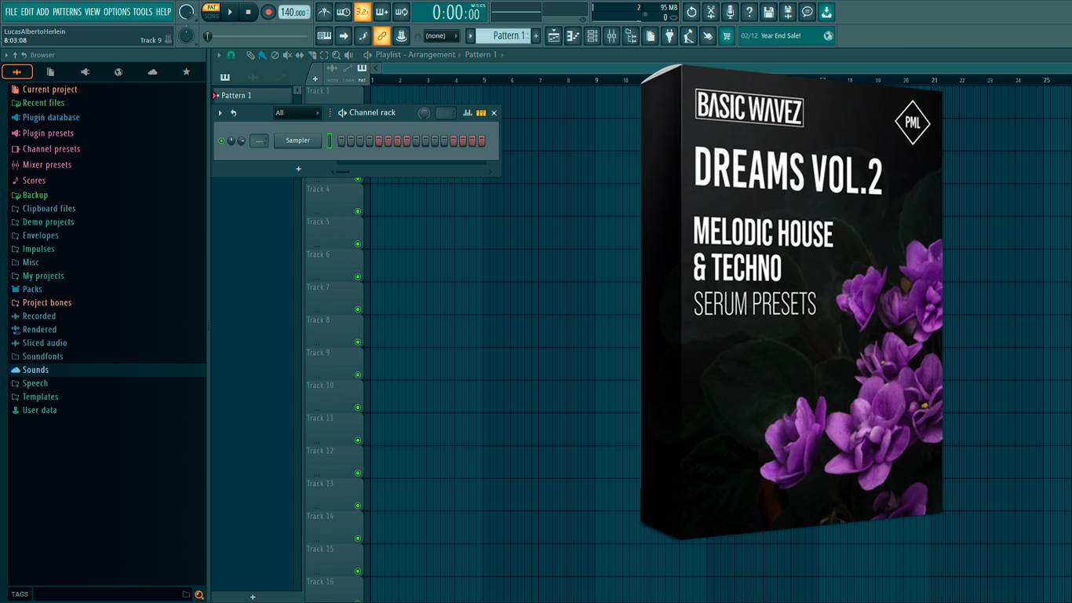Select the Delete tool in Playlist toolbar
Viewport: 1072px width, 603px height.
pos(275,55)
